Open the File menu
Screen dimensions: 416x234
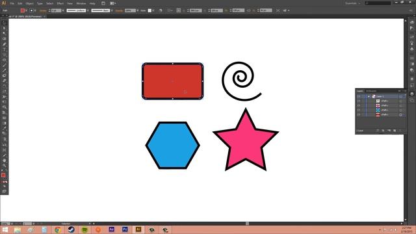(x=12, y=3)
